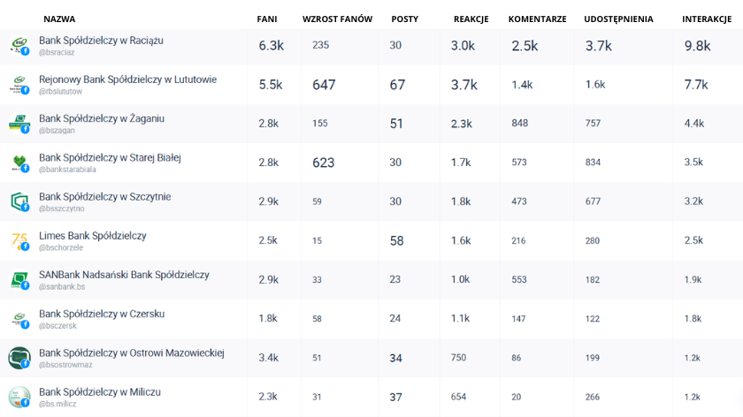Click the Ostrów Mazowiecka bank logo icon
This screenshot has width=743, height=417.
(19, 357)
